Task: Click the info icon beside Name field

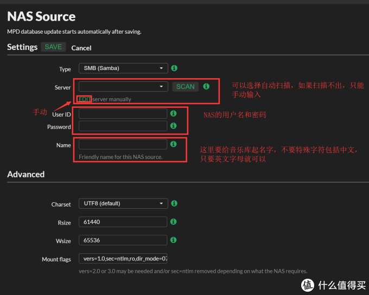Action: click(174, 144)
